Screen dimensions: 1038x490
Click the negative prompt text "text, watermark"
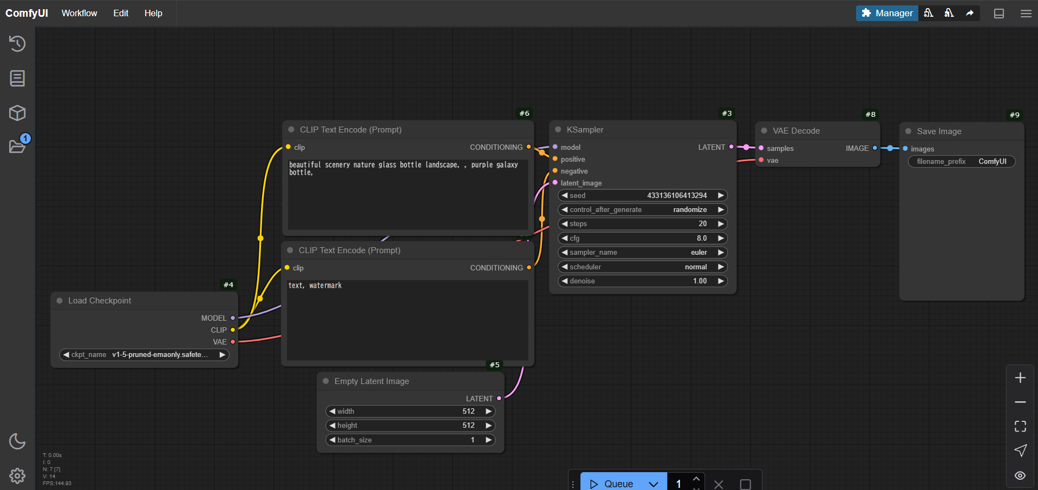[x=315, y=286]
